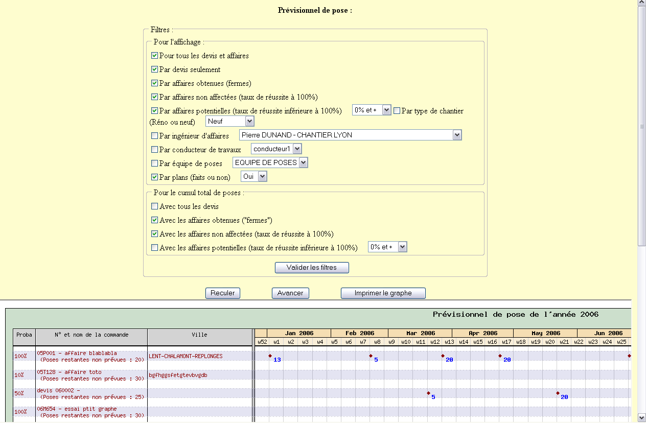Toggle 'Pour tous les devis et affaires' checkbox

[154, 55]
